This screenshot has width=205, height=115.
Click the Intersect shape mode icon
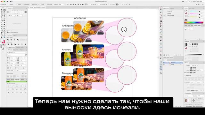click(14, 40)
